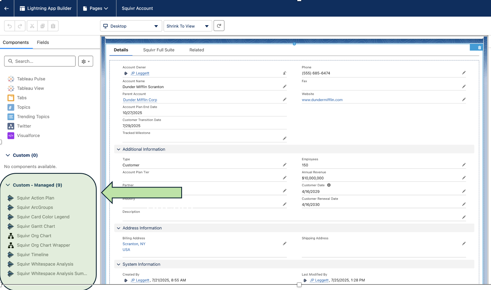
Task: Select the Details tab
Action: point(121,50)
